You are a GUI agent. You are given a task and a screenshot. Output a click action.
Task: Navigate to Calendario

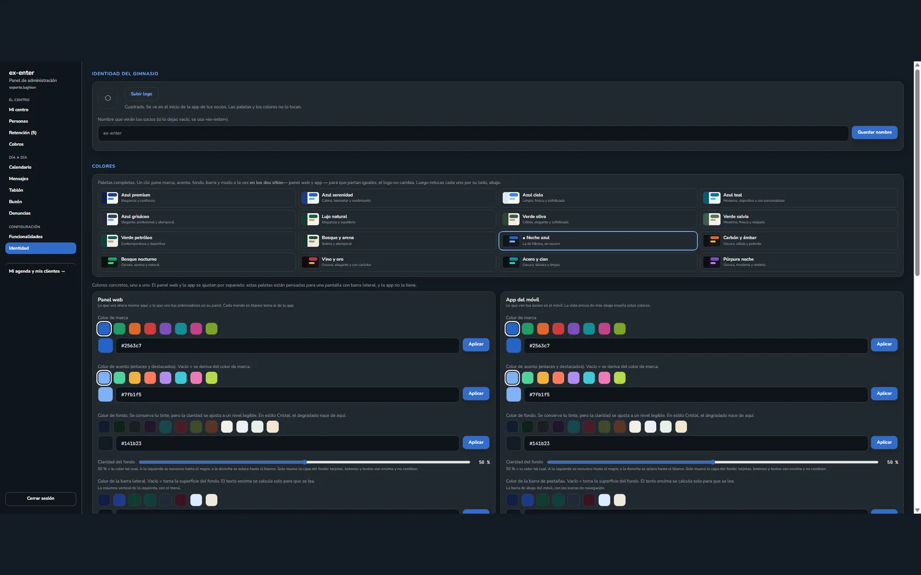pyautogui.click(x=40, y=167)
